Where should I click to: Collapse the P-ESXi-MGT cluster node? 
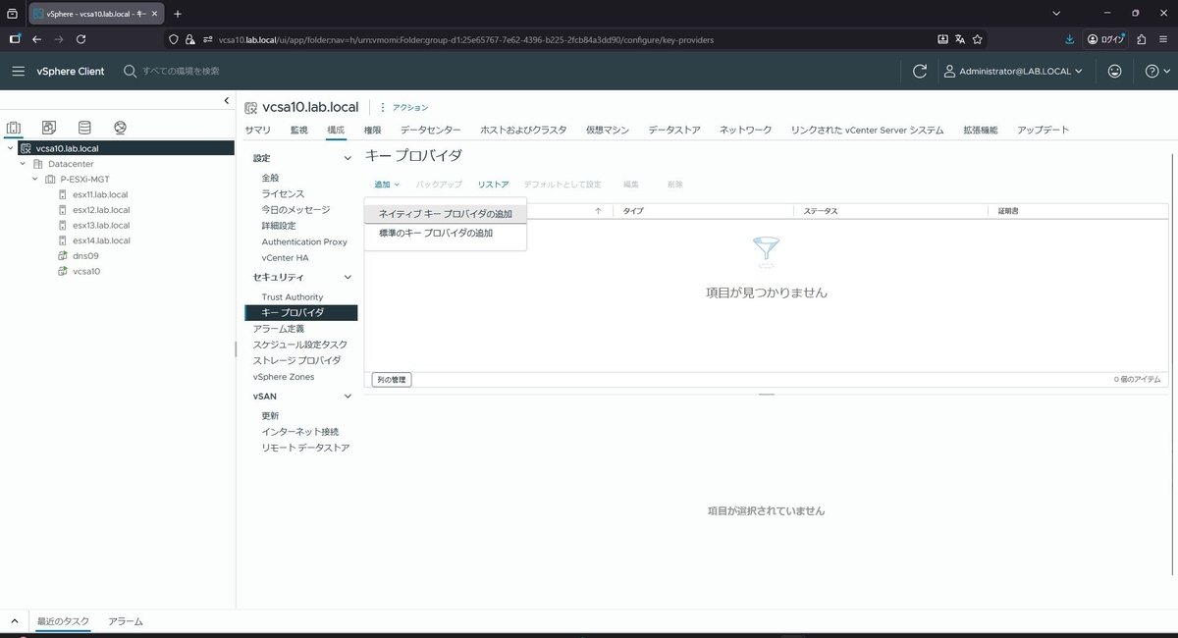(35, 180)
